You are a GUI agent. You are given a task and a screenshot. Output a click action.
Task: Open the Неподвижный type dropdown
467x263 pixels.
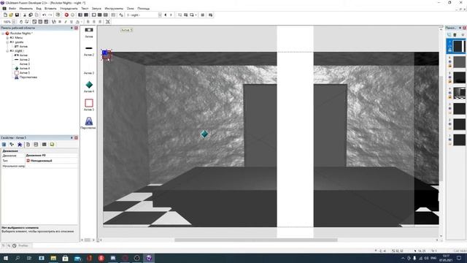coord(52,161)
